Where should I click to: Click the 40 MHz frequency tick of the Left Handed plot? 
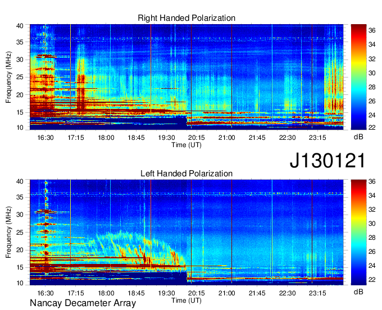(20, 181)
